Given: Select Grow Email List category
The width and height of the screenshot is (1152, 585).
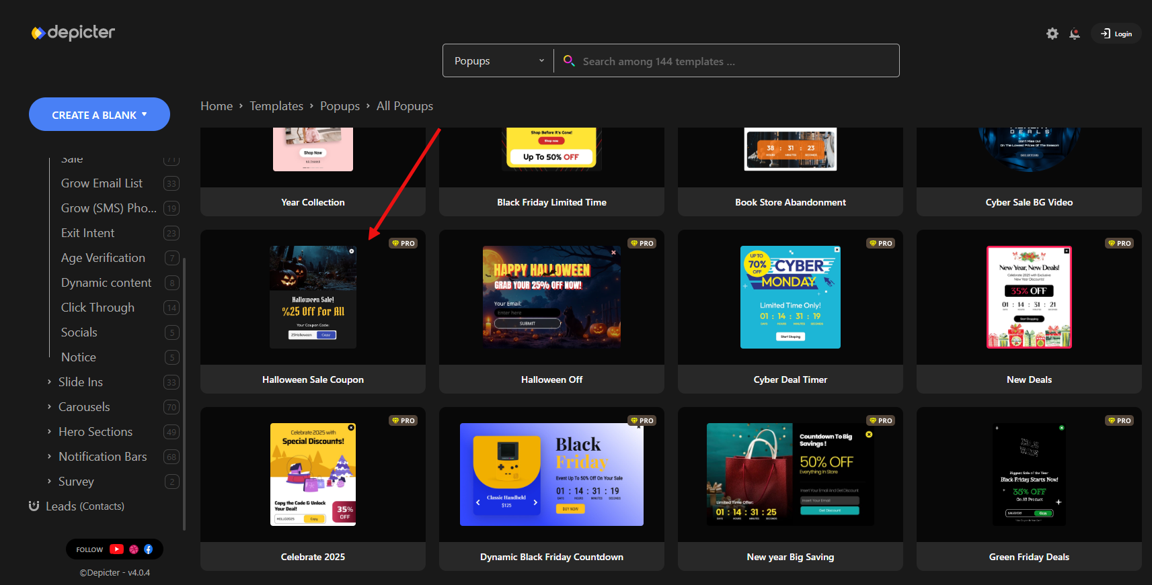Looking at the screenshot, I should click(x=102, y=183).
